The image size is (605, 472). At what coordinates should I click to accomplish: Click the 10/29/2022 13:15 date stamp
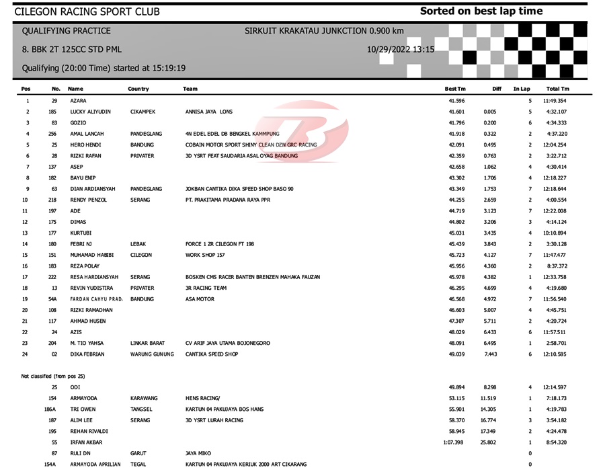click(x=401, y=49)
